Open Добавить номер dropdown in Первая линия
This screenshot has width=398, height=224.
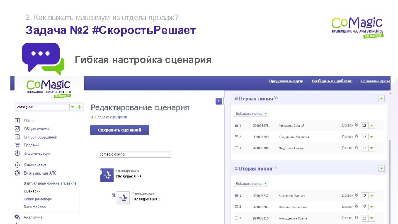pos(251,114)
